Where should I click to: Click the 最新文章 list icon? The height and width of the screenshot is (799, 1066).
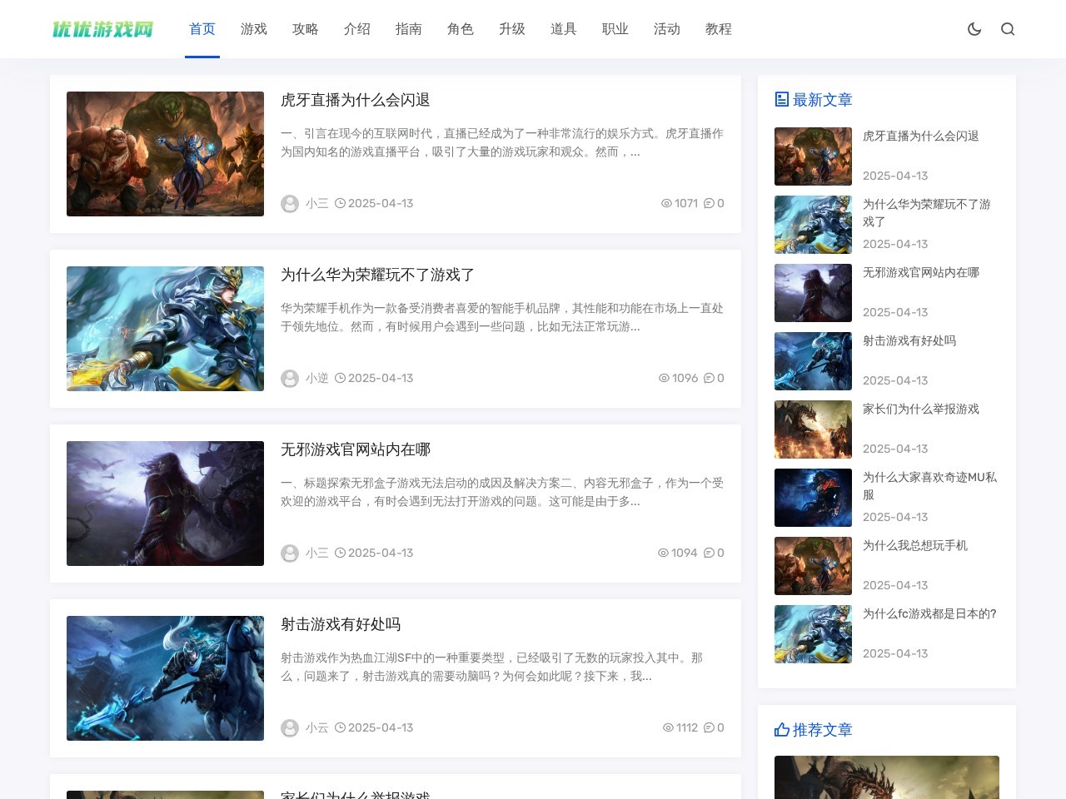(780, 98)
